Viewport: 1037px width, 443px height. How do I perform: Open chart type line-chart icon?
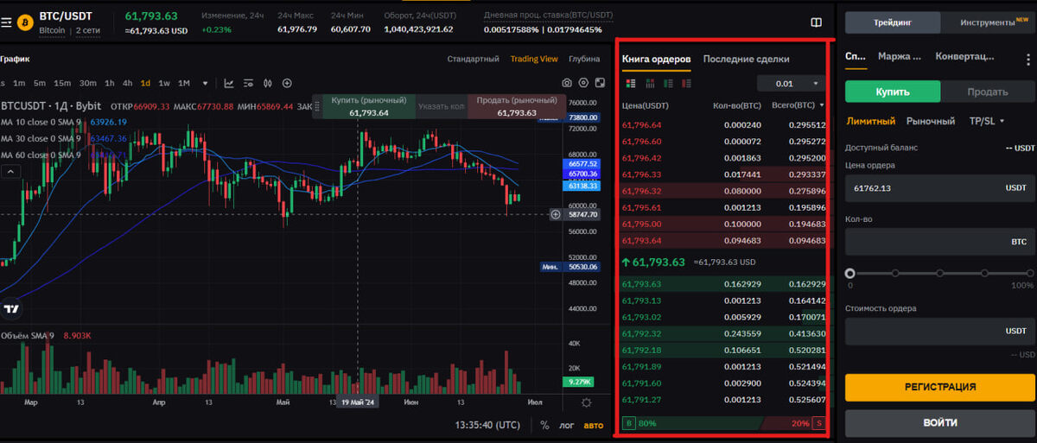tap(229, 83)
